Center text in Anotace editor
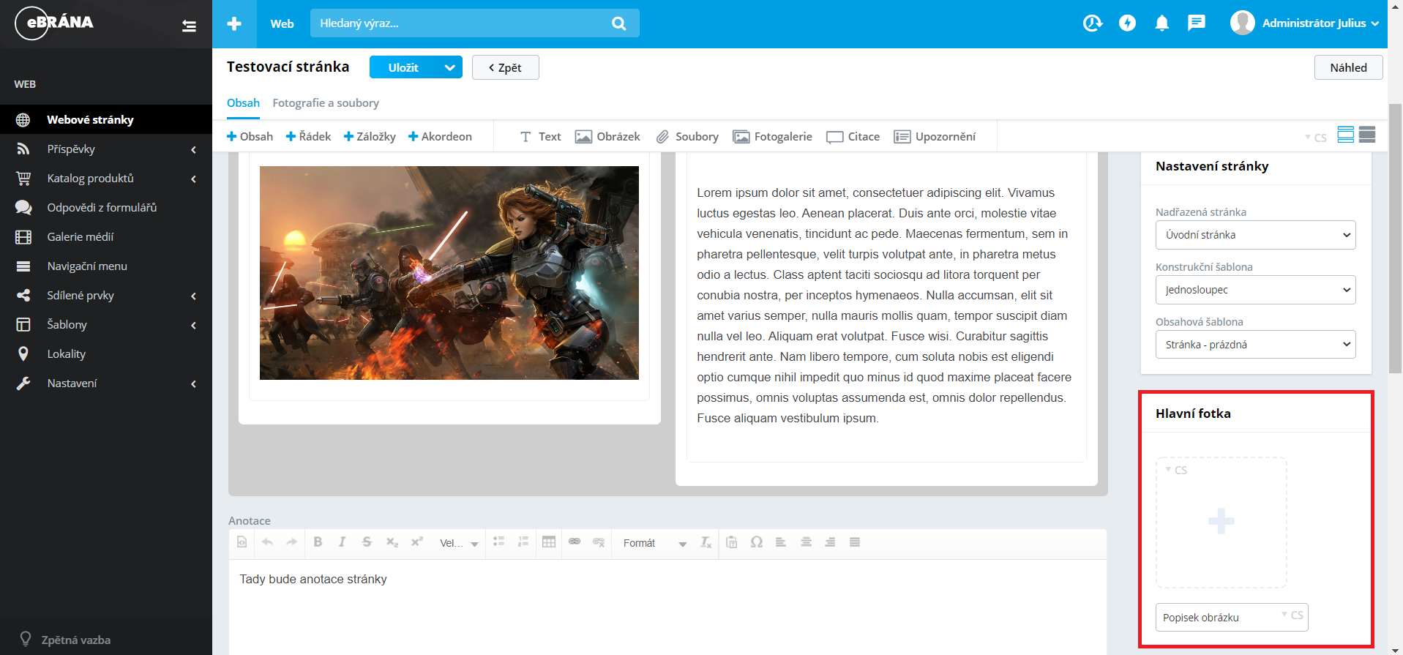Screen dimensions: 1403x655 click(806, 542)
